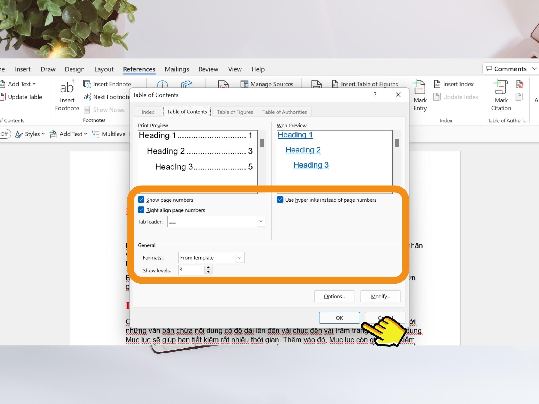Click the Mark Citation icon
Viewport: 539px width, 404px height.
pyautogui.click(x=501, y=87)
